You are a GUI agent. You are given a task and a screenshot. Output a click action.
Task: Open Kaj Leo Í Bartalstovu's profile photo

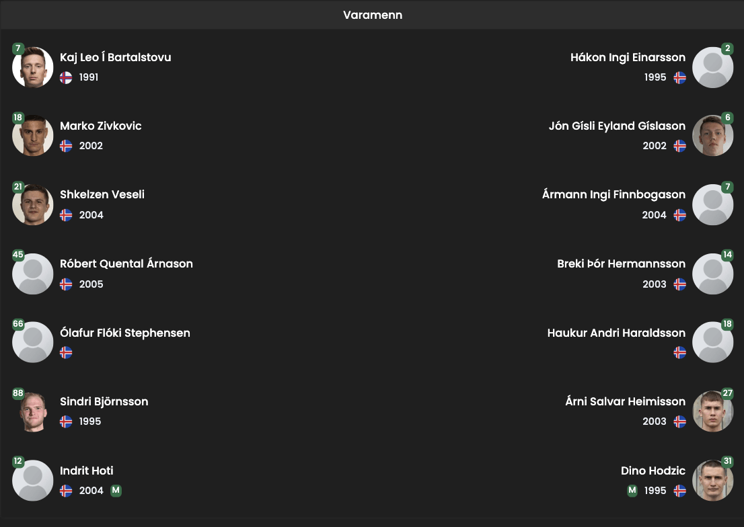33,67
